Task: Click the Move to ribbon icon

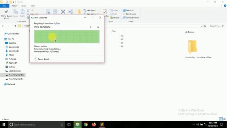Action: click(48, 12)
